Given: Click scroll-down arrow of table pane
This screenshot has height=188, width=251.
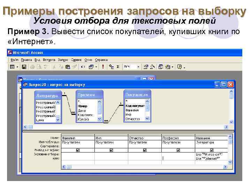Looking at the screenshot, I should click(x=231, y=122).
